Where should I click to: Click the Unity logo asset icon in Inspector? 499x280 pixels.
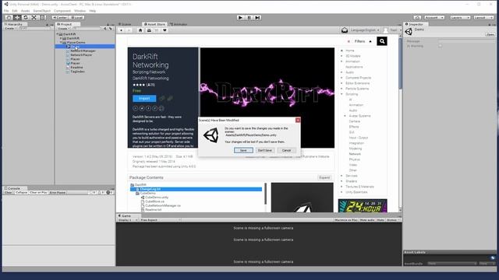[409, 31]
